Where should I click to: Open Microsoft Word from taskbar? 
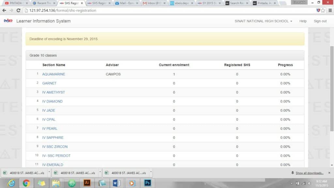[x=116, y=183]
